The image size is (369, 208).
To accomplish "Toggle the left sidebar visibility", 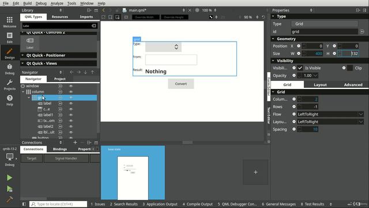I will pyautogui.click(x=24, y=204).
